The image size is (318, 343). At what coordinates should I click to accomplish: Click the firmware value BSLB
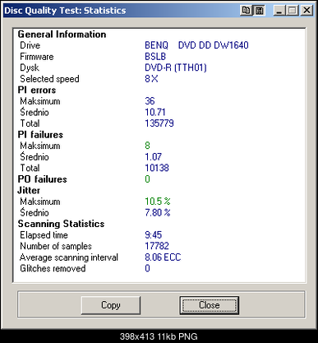155,57
